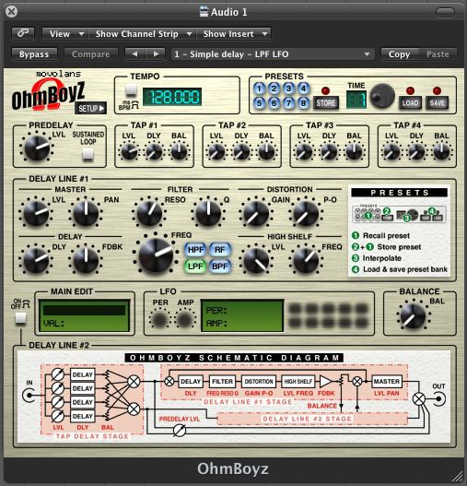Click the Filter RESO knob

click(x=149, y=213)
